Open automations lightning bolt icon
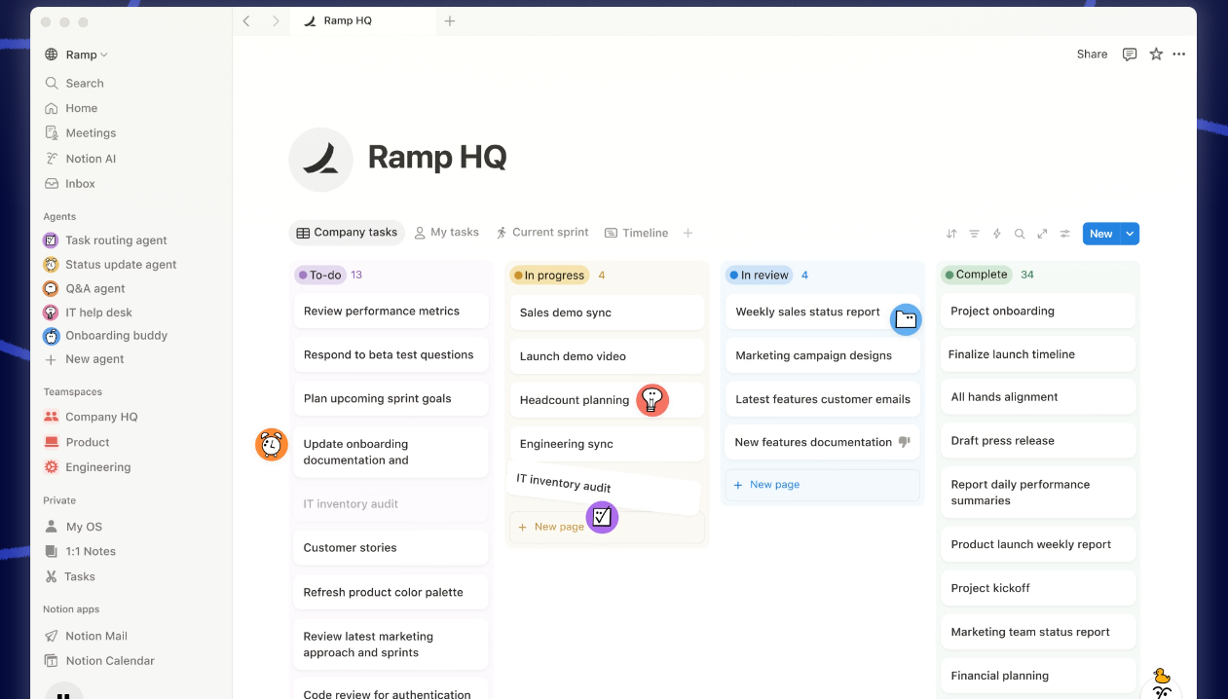This screenshot has height=699, width=1228. (996, 234)
